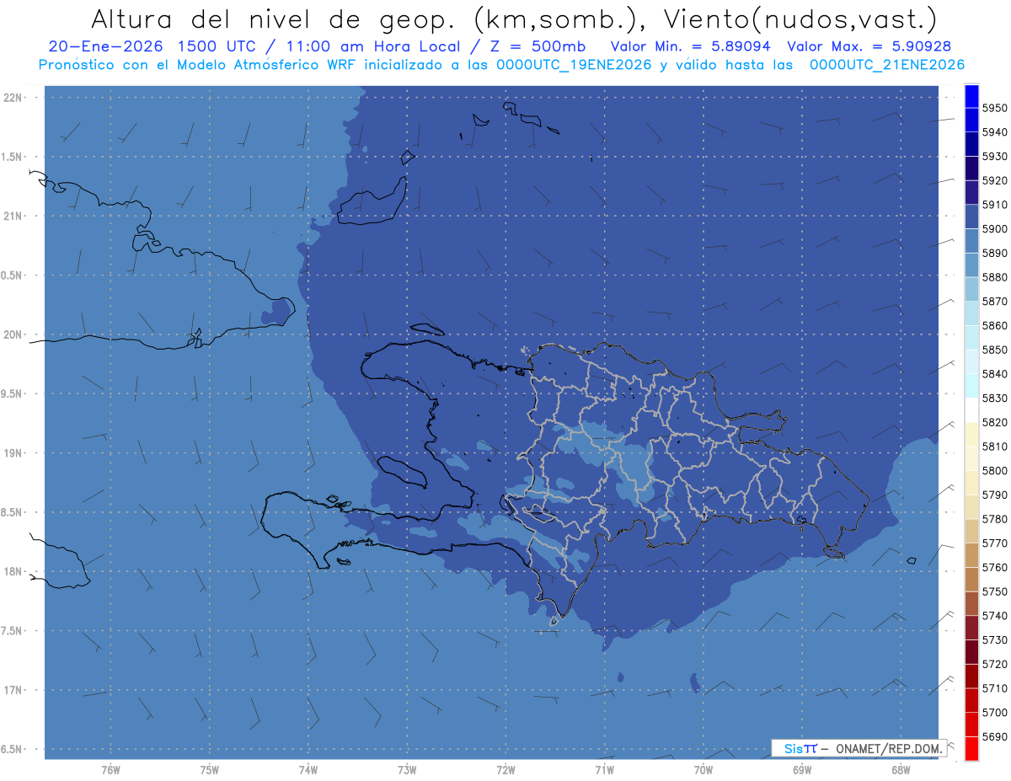Click the '5950' color scale value

(995, 108)
